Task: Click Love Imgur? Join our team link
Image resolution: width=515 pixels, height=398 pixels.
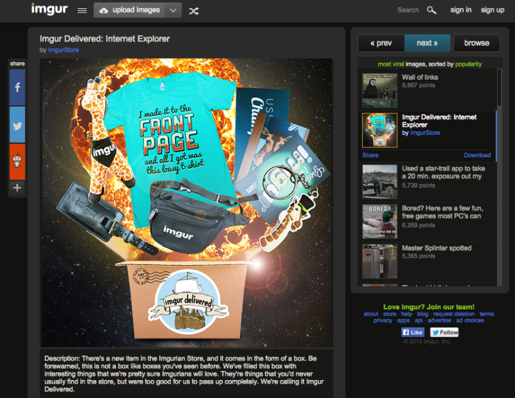Action: click(428, 307)
